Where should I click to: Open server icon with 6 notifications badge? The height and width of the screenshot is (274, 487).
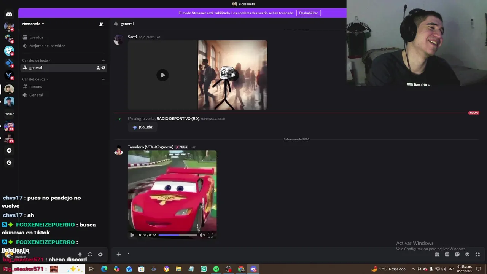click(x=9, y=38)
